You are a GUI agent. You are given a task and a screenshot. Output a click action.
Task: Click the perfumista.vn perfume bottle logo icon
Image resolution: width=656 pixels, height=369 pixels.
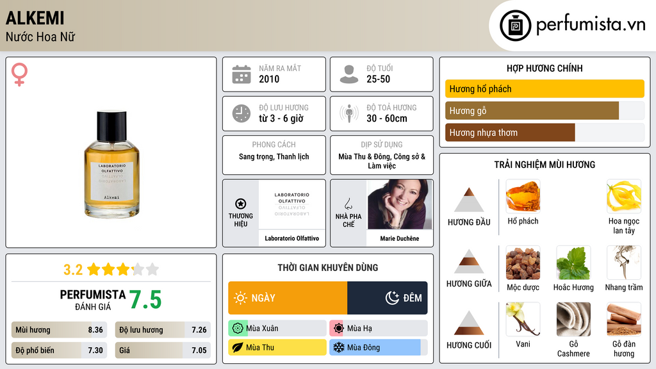(x=515, y=26)
